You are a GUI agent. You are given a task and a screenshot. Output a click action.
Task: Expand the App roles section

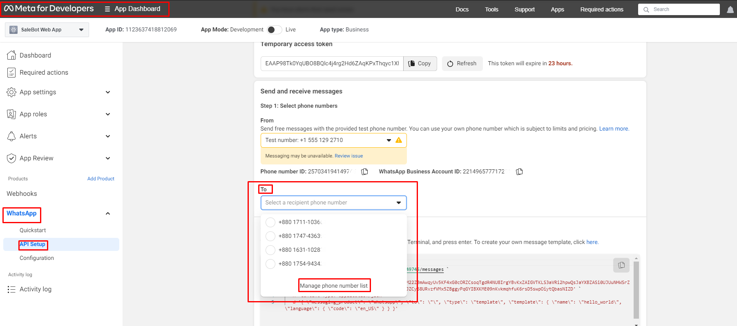pyautogui.click(x=108, y=114)
